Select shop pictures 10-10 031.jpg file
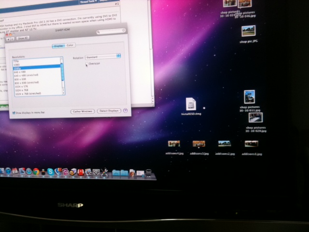The width and height of the screenshot is (309, 232). (250, 101)
